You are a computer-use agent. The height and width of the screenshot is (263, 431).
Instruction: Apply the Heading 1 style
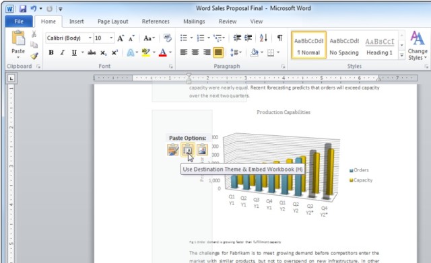pyautogui.click(x=379, y=45)
